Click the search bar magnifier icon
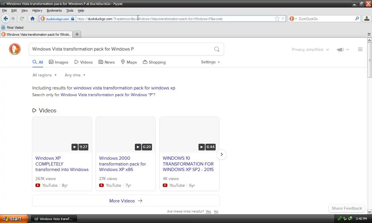The height and width of the screenshot is (223, 372). [357, 19]
